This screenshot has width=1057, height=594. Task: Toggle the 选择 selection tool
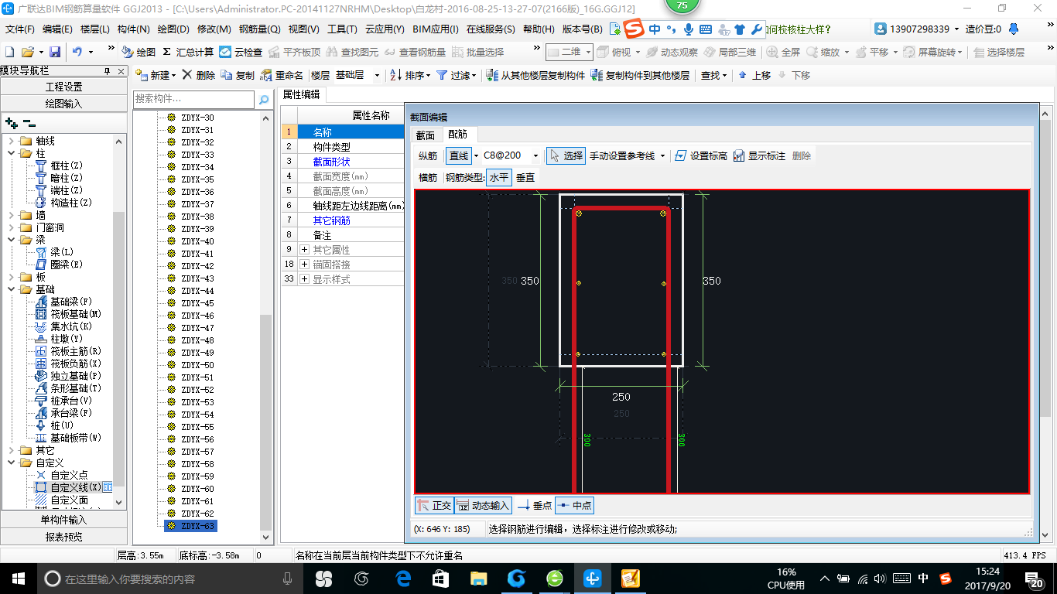point(566,155)
